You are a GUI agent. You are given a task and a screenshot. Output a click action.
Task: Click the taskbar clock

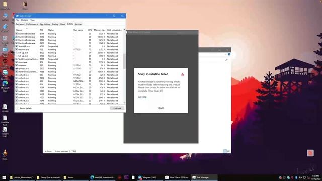(315, 177)
